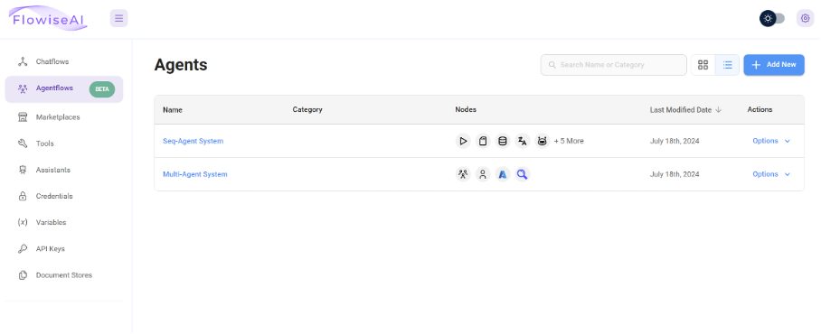The height and width of the screenshot is (334, 821).
Task: Click the Marketplaces store icon
Action: click(x=23, y=117)
